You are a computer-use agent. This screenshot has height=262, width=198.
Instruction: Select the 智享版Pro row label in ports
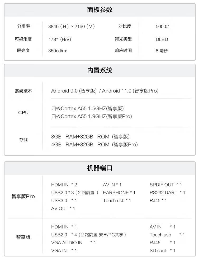click(23, 196)
